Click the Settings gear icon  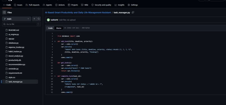click(129, 5)
